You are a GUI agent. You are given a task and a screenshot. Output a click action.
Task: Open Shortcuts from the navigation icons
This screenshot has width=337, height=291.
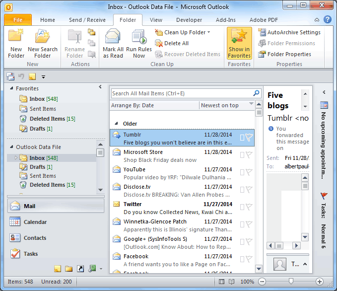coord(80,269)
